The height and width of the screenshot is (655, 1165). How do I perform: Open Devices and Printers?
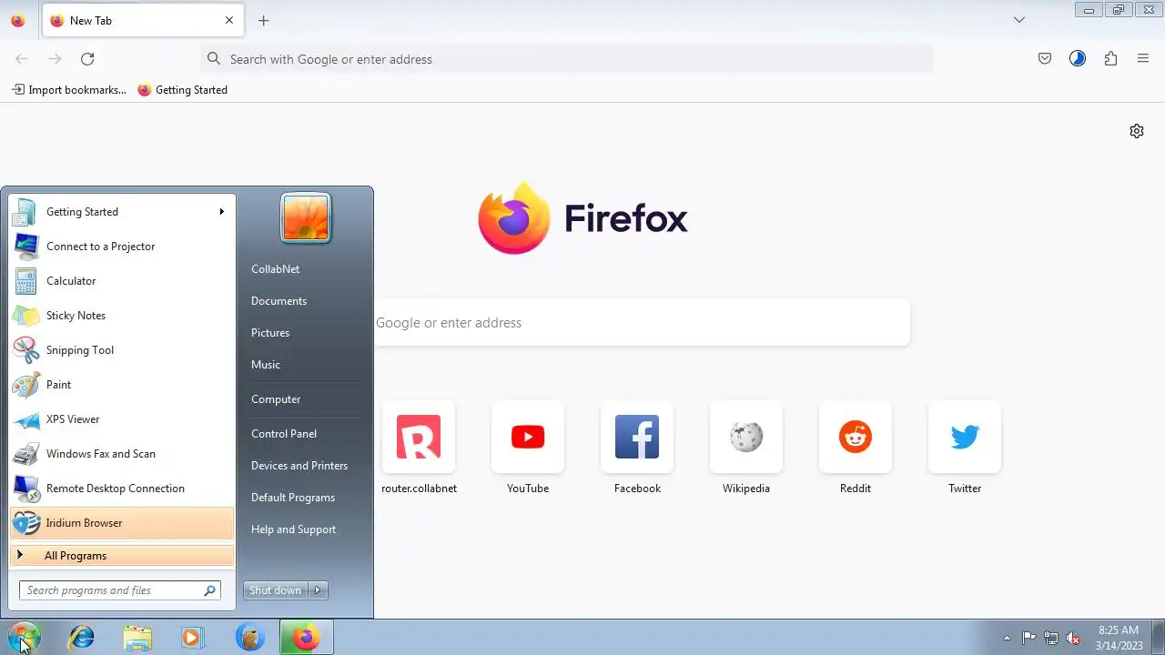tap(299, 466)
